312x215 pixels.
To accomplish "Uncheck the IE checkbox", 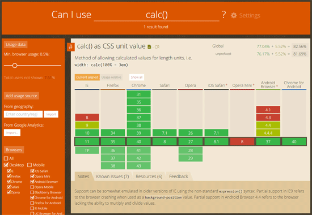I will (9, 171).
